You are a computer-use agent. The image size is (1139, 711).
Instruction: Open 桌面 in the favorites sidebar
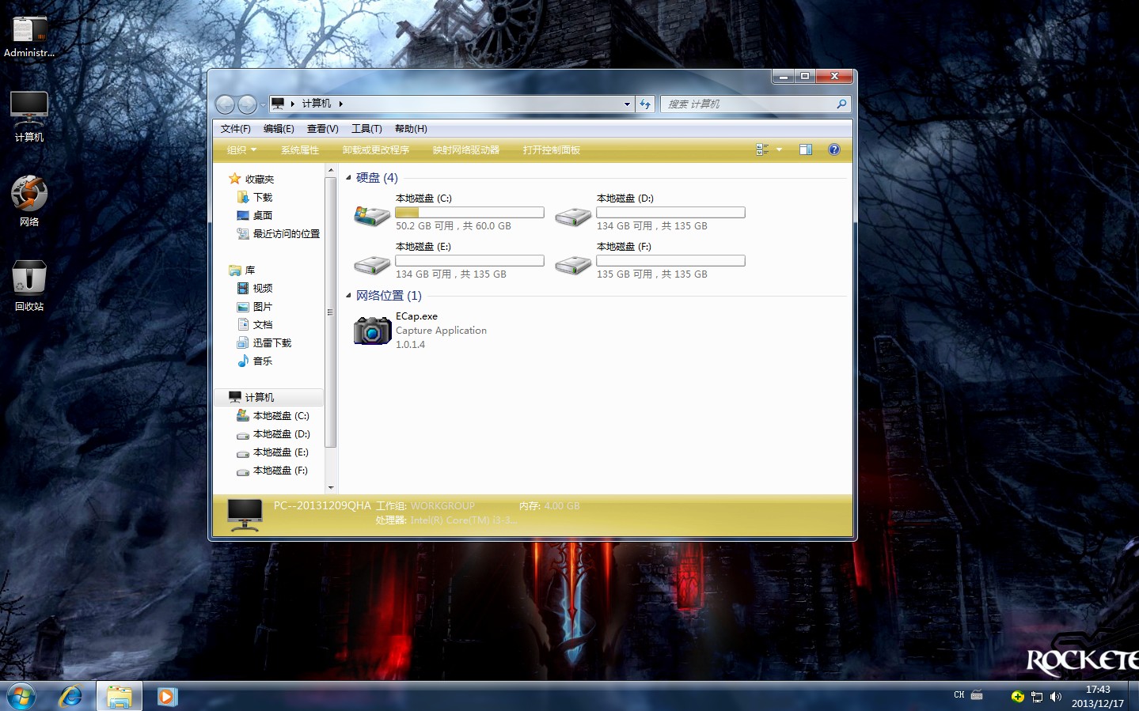(x=254, y=215)
